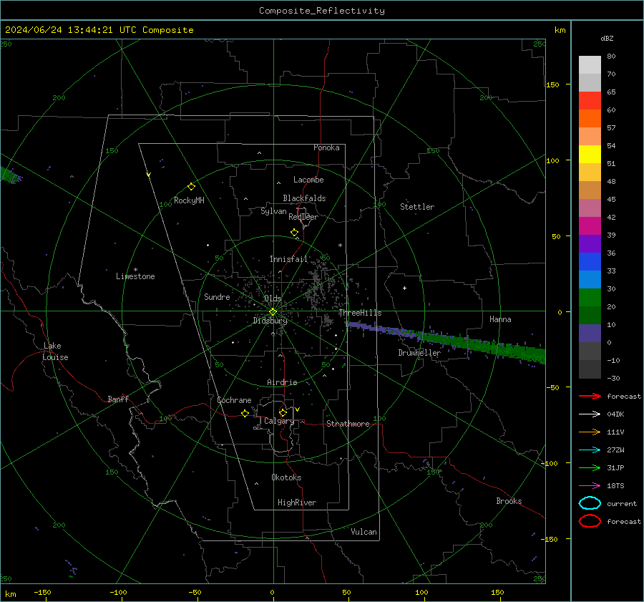Screen dimensions: 644x602
Task: Click the 'Composite_Reflectivity' title text
Action: 321,11
